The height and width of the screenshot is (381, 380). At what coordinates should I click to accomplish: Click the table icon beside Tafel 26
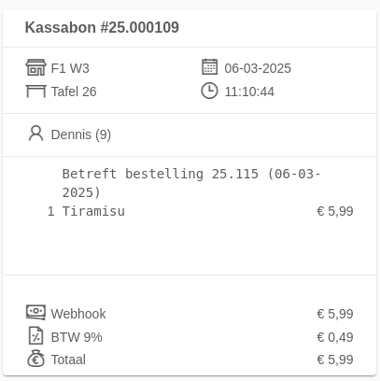(x=35, y=92)
